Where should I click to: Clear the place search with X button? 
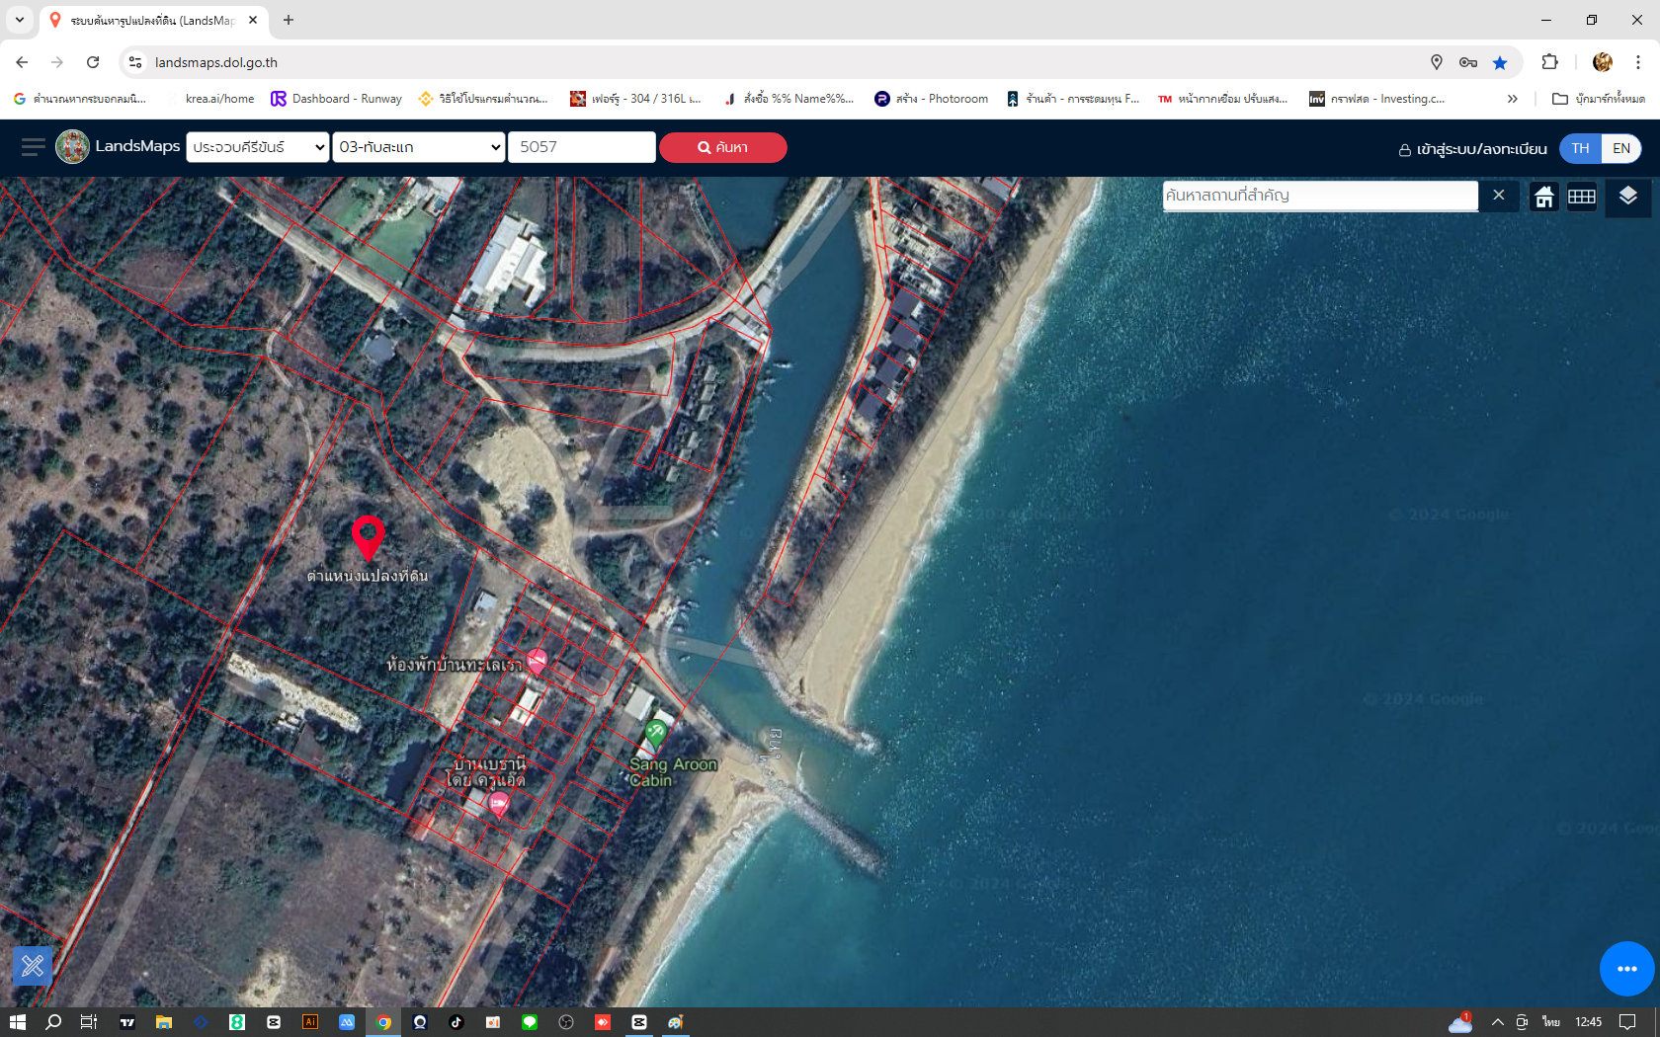coord(1498,196)
